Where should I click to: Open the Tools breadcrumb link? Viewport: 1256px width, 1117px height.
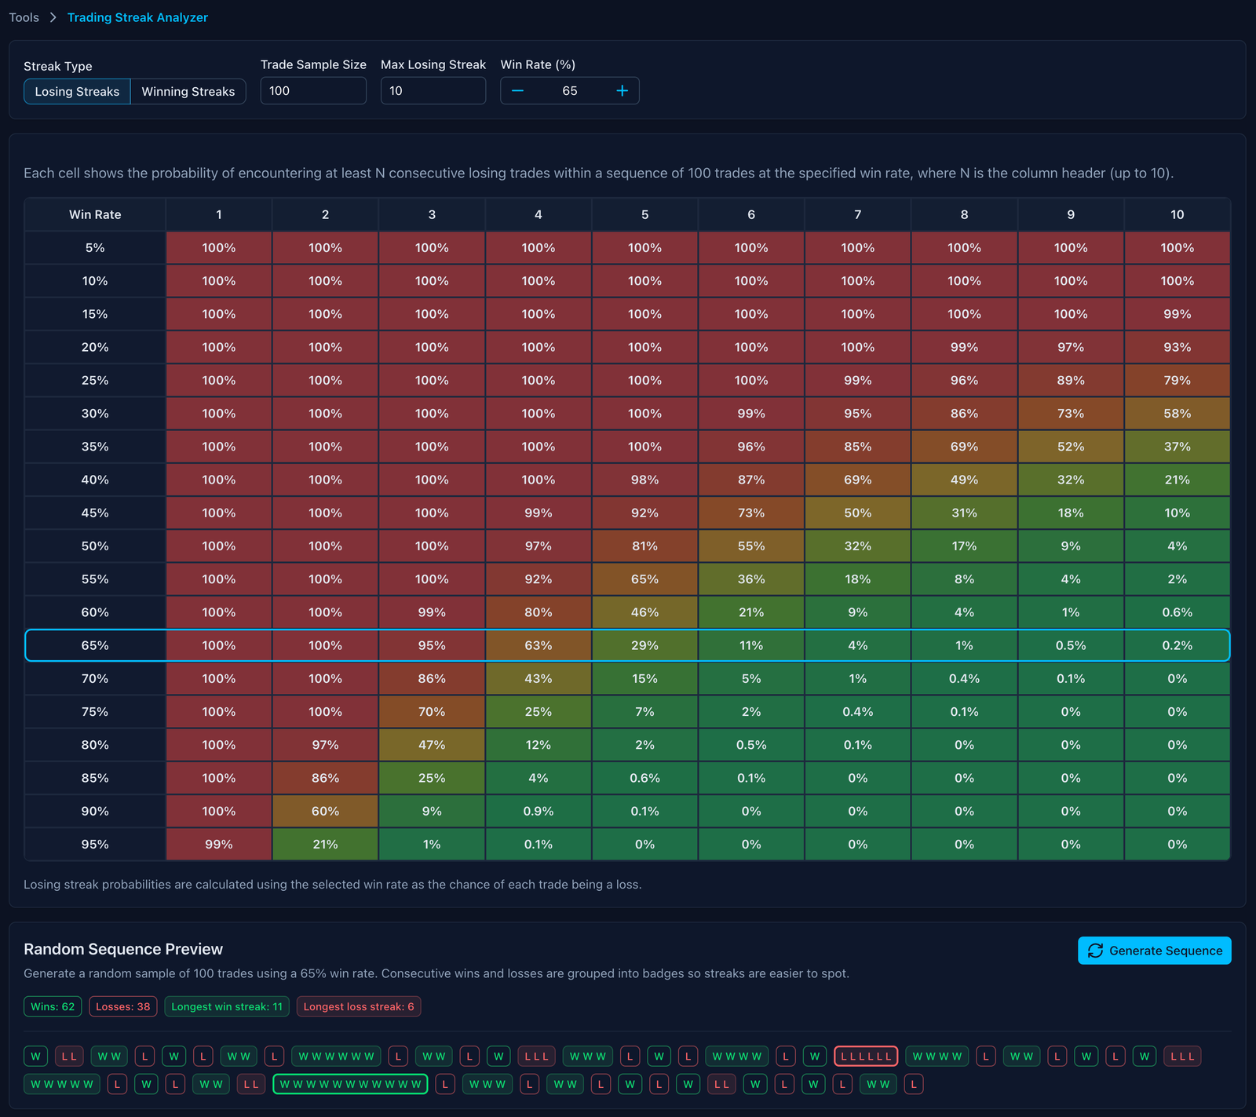coord(24,17)
